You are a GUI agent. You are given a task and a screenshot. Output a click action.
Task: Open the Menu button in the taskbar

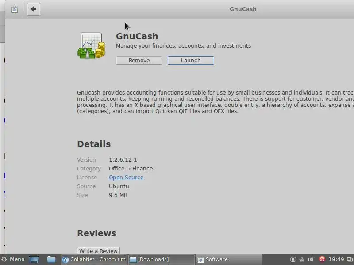tap(13, 259)
